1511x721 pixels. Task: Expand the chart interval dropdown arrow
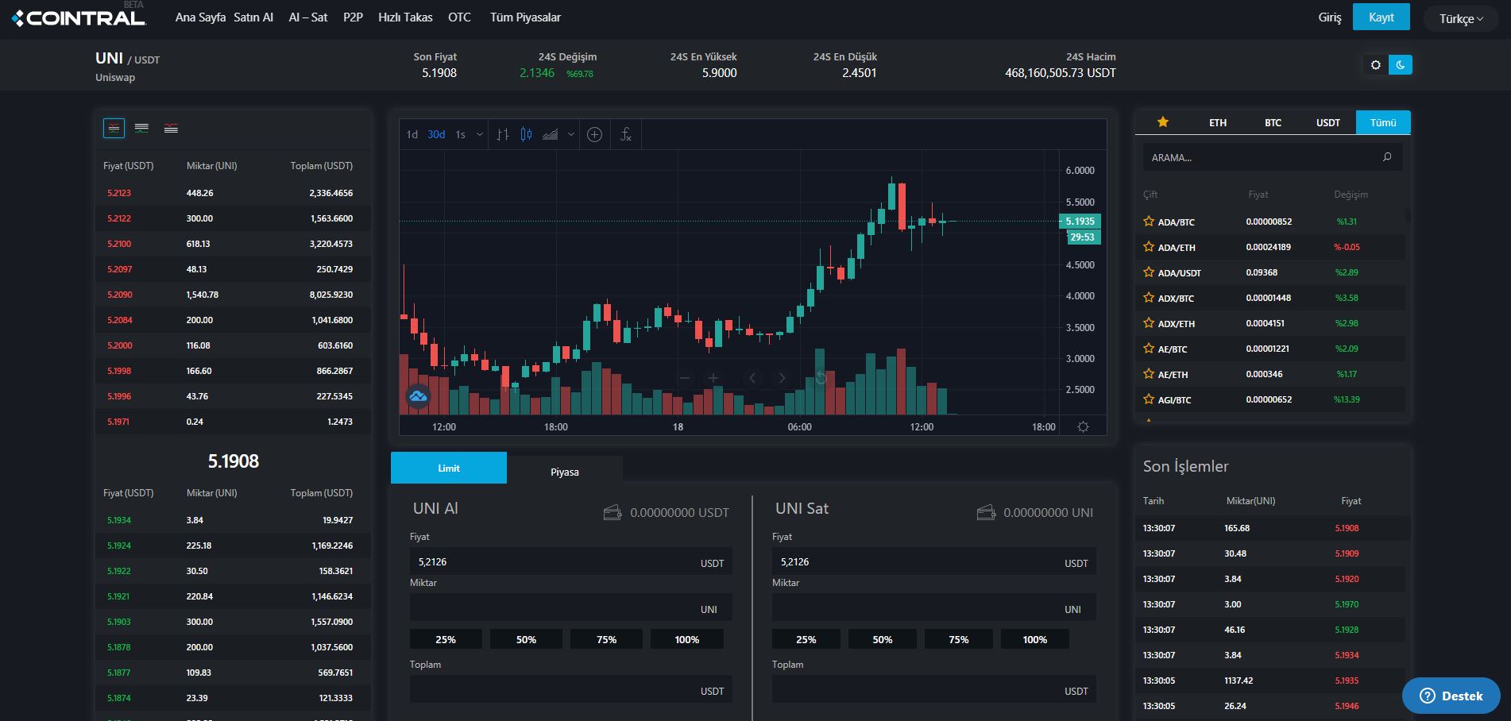(480, 134)
